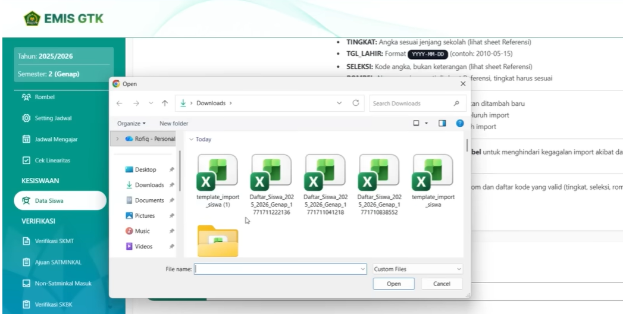Select Daftar_Siswa file ending 1041218
Screen dimensions: 623x314
(x=325, y=184)
